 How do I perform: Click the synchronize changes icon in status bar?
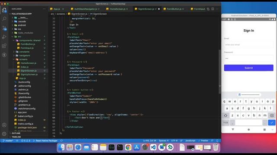tap(17, 141)
